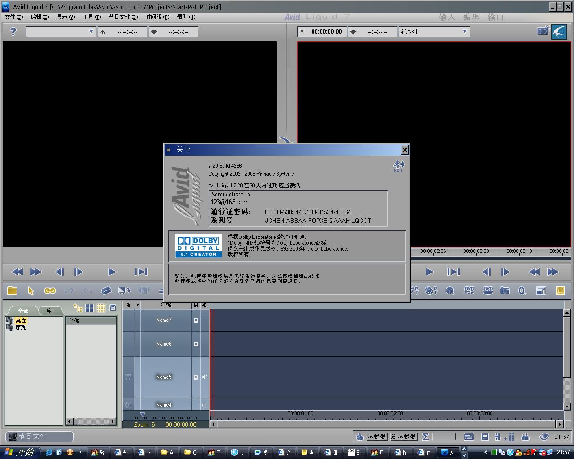Click the two-people users icon in status bar
The height and width of the screenshot is (459, 574).
coord(526,437)
